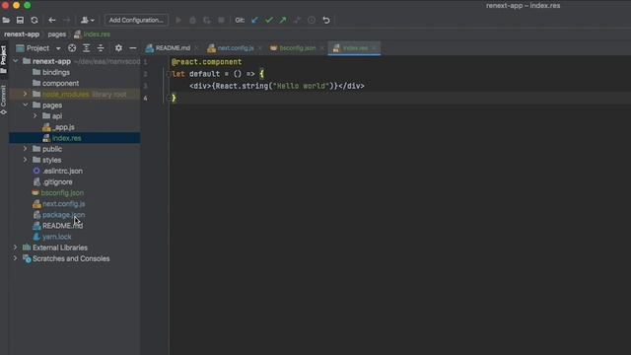Close the README.md tab
This screenshot has height=355, width=631.
tap(197, 48)
